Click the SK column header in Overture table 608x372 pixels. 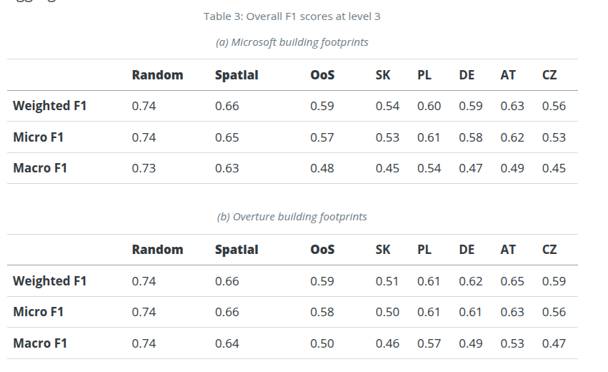(x=383, y=250)
